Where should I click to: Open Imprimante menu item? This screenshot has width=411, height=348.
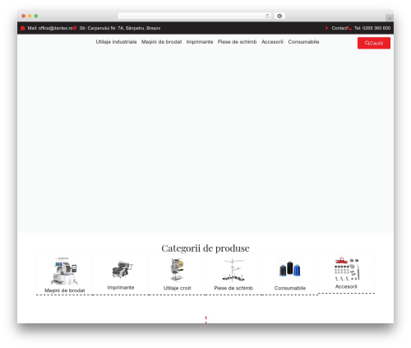200,42
